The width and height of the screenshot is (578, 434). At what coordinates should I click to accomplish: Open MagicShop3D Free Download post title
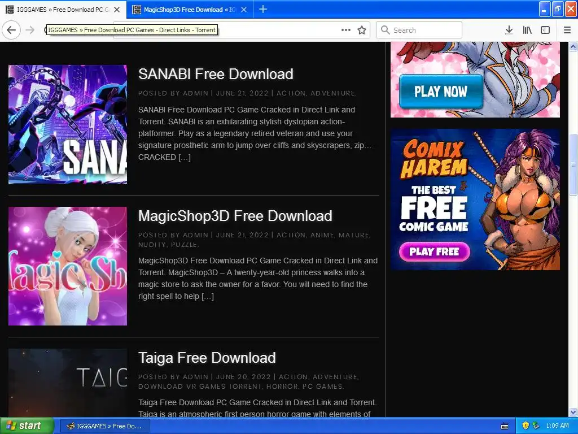pyautogui.click(x=235, y=216)
